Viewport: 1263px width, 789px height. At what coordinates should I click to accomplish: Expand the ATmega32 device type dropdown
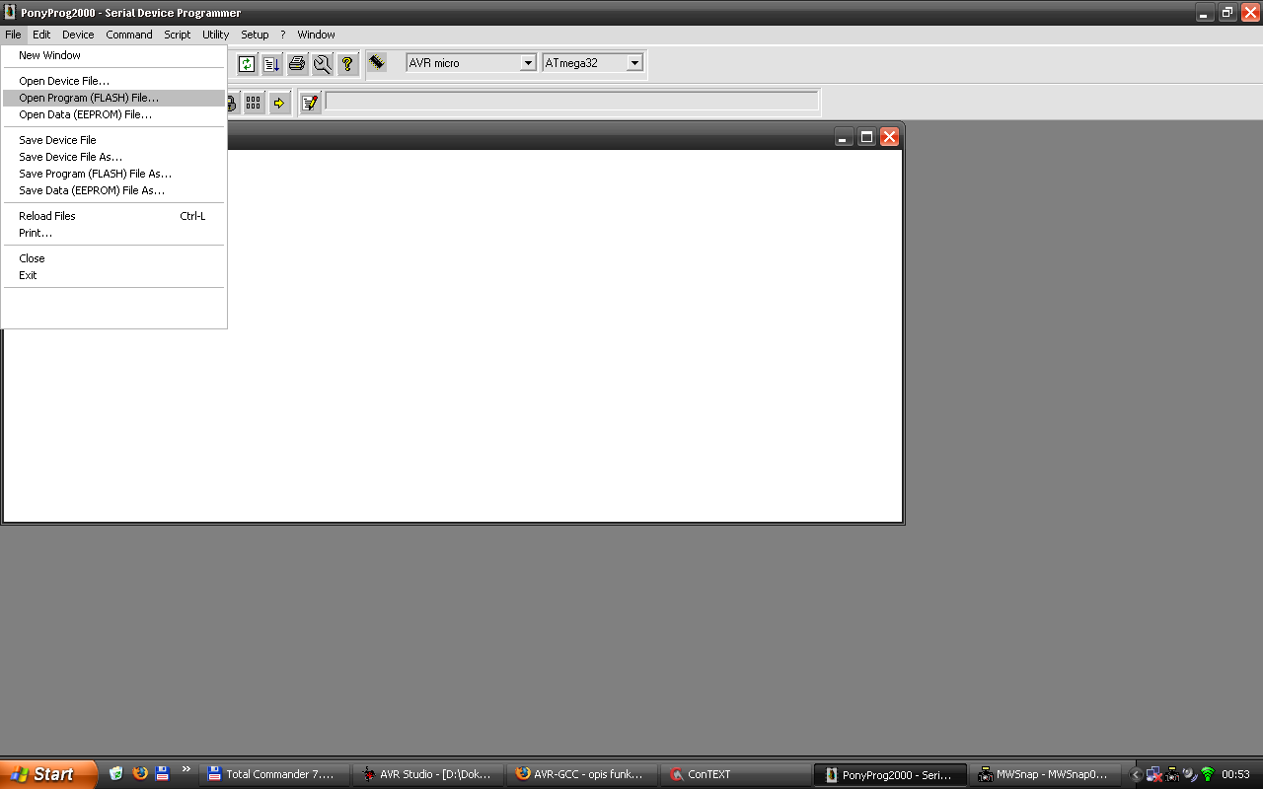(634, 63)
